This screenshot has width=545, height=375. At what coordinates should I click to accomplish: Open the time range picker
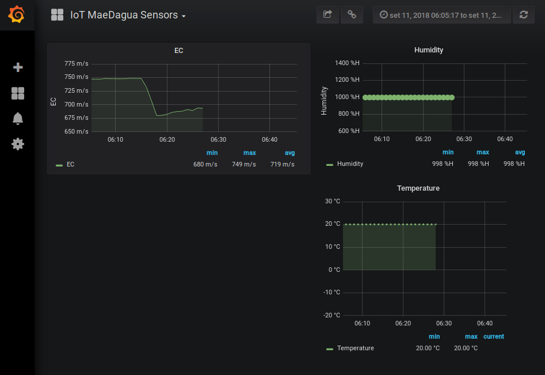[x=441, y=15]
